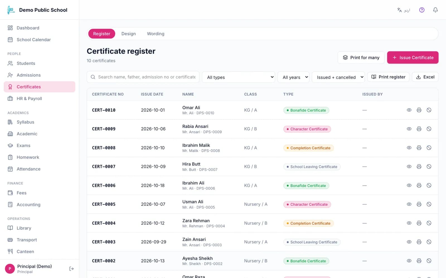The image size is (446, 278).
Task: Switch language to Urdu
Action: coord(404,10)
